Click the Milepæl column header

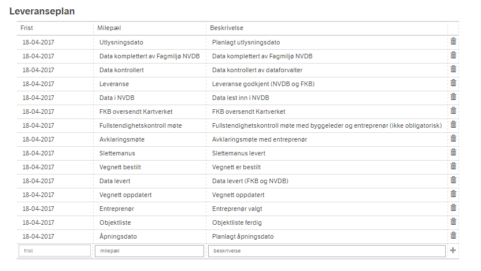click(109, 28)
